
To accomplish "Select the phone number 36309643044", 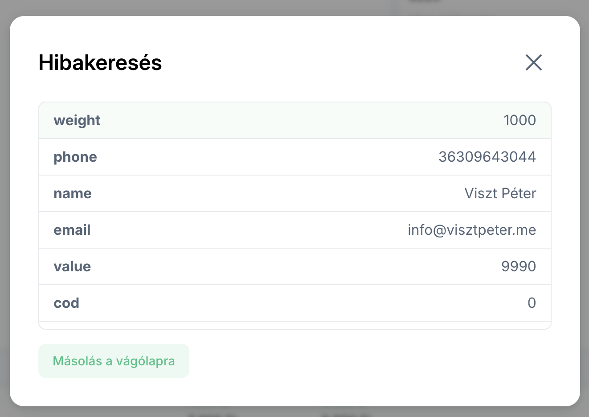I will coord(487,157).
